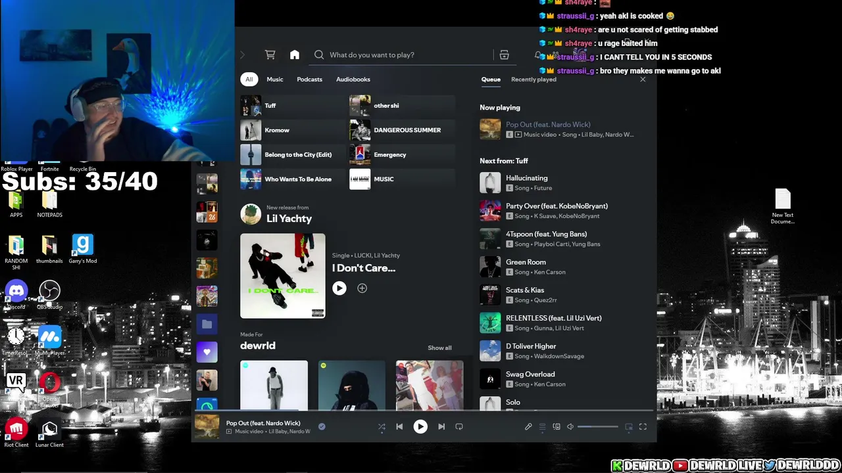Go to the Spotify Home icon
The width and height of the screenshot is (842, 473).
point(295,55)
